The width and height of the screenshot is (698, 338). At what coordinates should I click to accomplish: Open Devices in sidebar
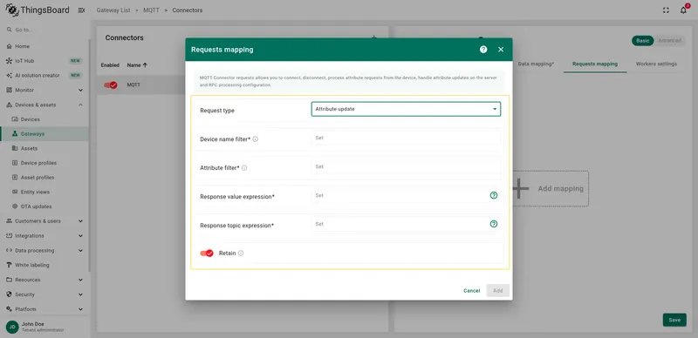click(x=44, y=119)
